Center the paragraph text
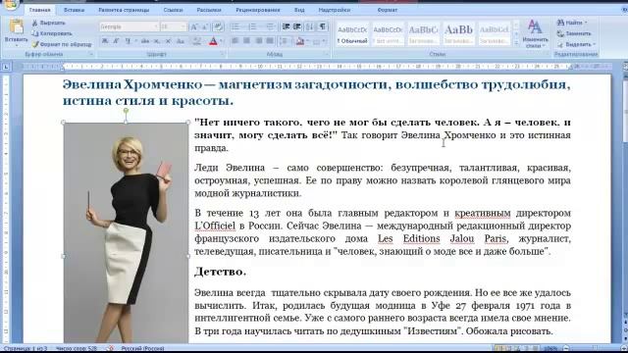628x353 pixels. pos(246,41)
